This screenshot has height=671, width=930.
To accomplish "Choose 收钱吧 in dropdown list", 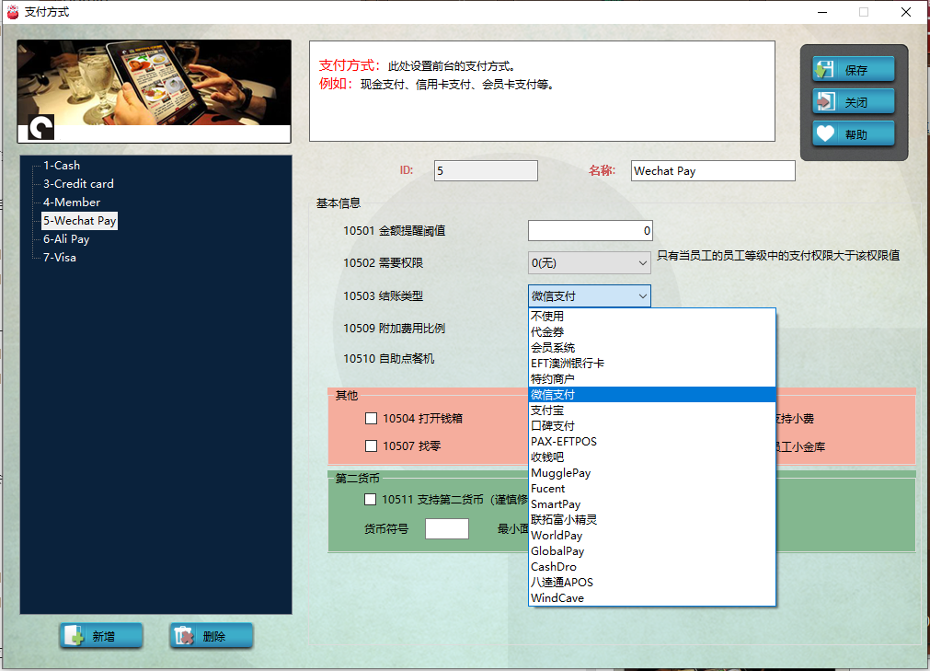I will tap(652, 457).
